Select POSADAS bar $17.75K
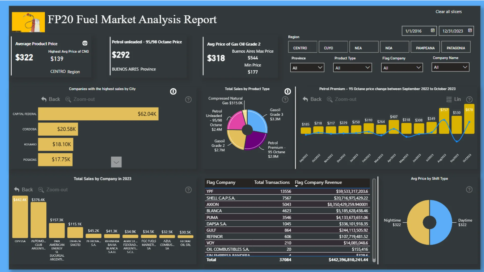 tap(55, 159)
